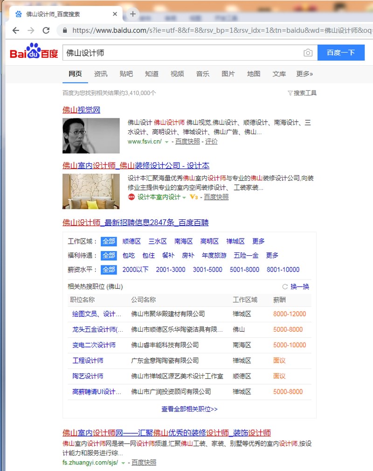Screen dimensions: 373x471
Task: Click the 百度一下 search button
Action: (341, 53)
